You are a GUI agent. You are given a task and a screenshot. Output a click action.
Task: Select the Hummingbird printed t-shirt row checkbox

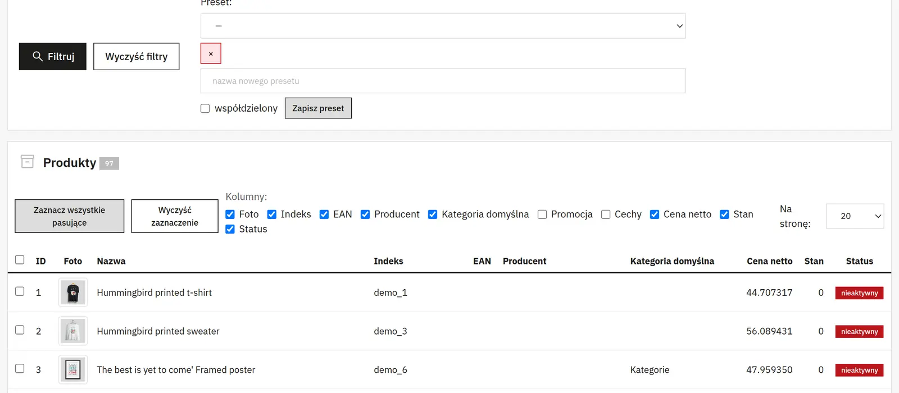click(x=20, y=291)
